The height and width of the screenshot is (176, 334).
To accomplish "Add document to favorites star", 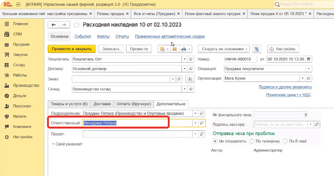I will [x=76, y=25].
